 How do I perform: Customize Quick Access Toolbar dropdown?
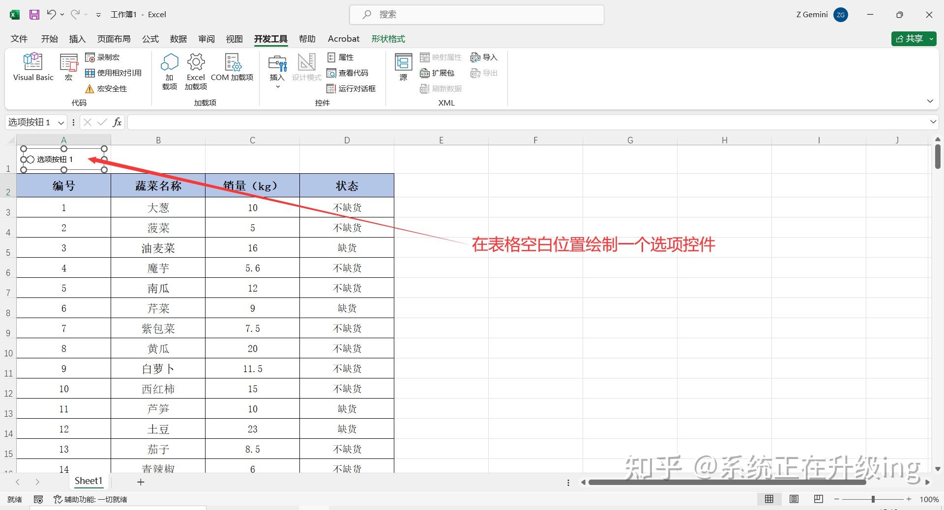98,15
